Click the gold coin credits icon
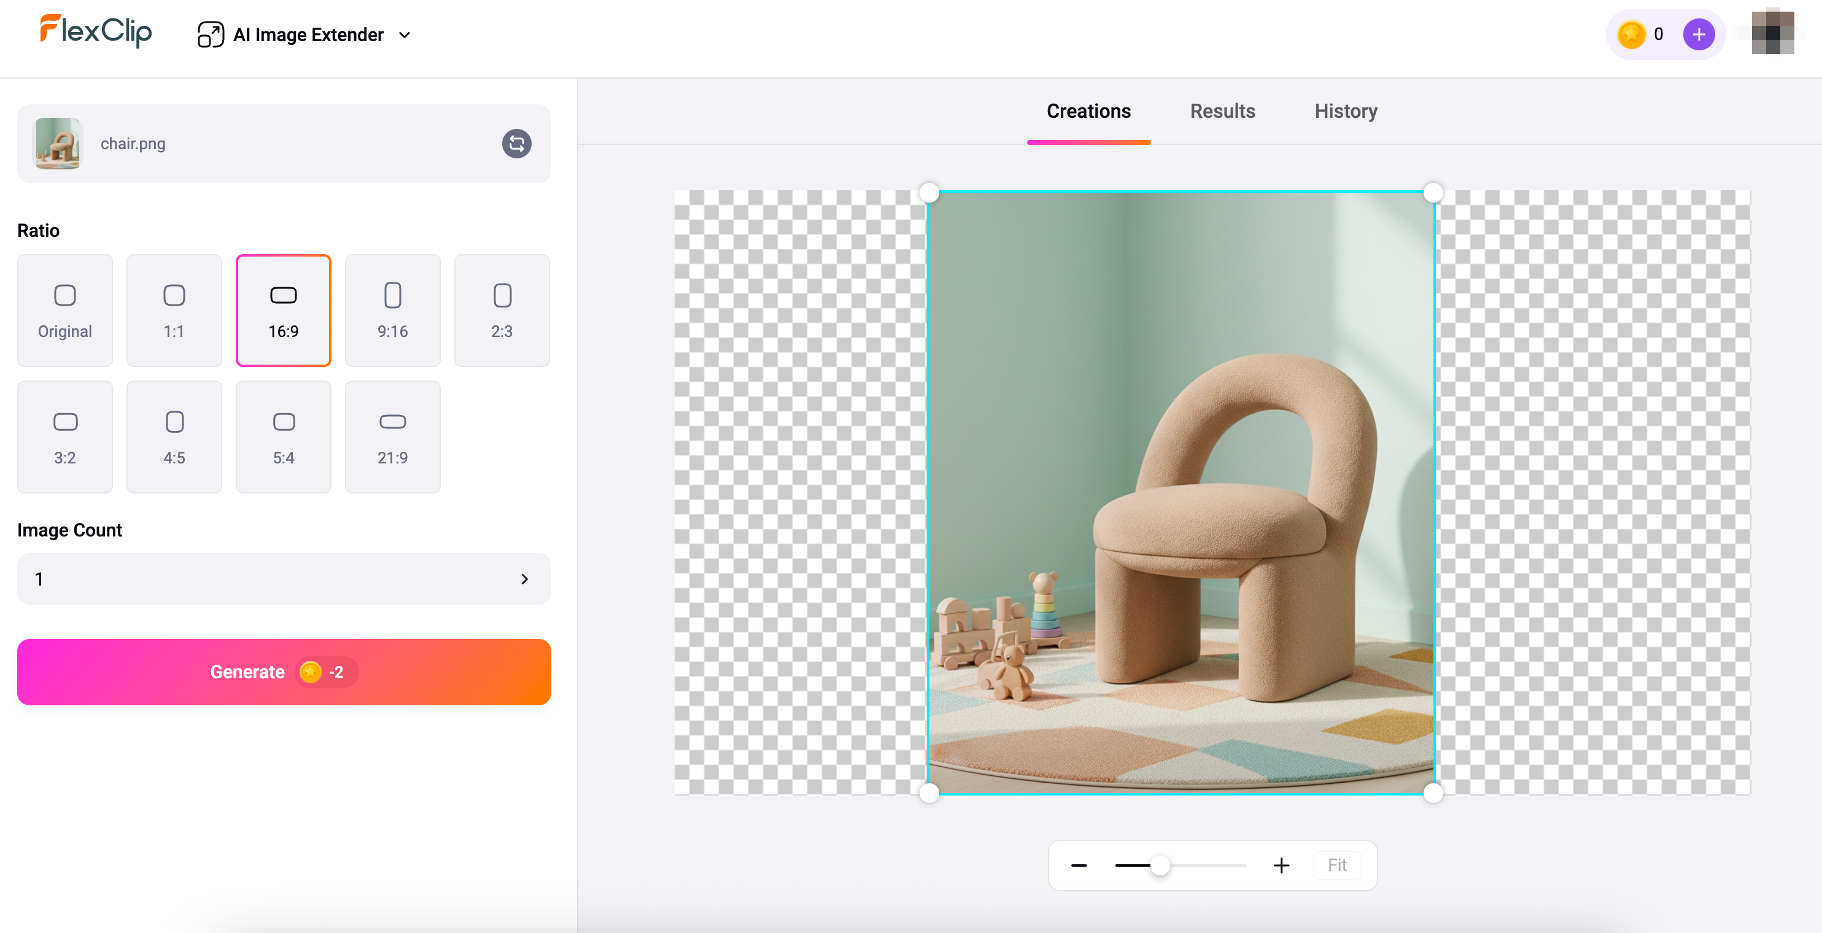The width and height of the screenshot is (1822, 933). (1631, 34)
